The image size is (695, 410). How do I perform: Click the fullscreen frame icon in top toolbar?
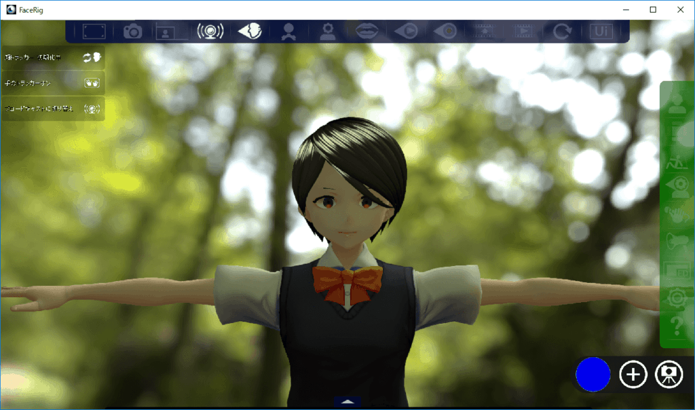point(94,31)
